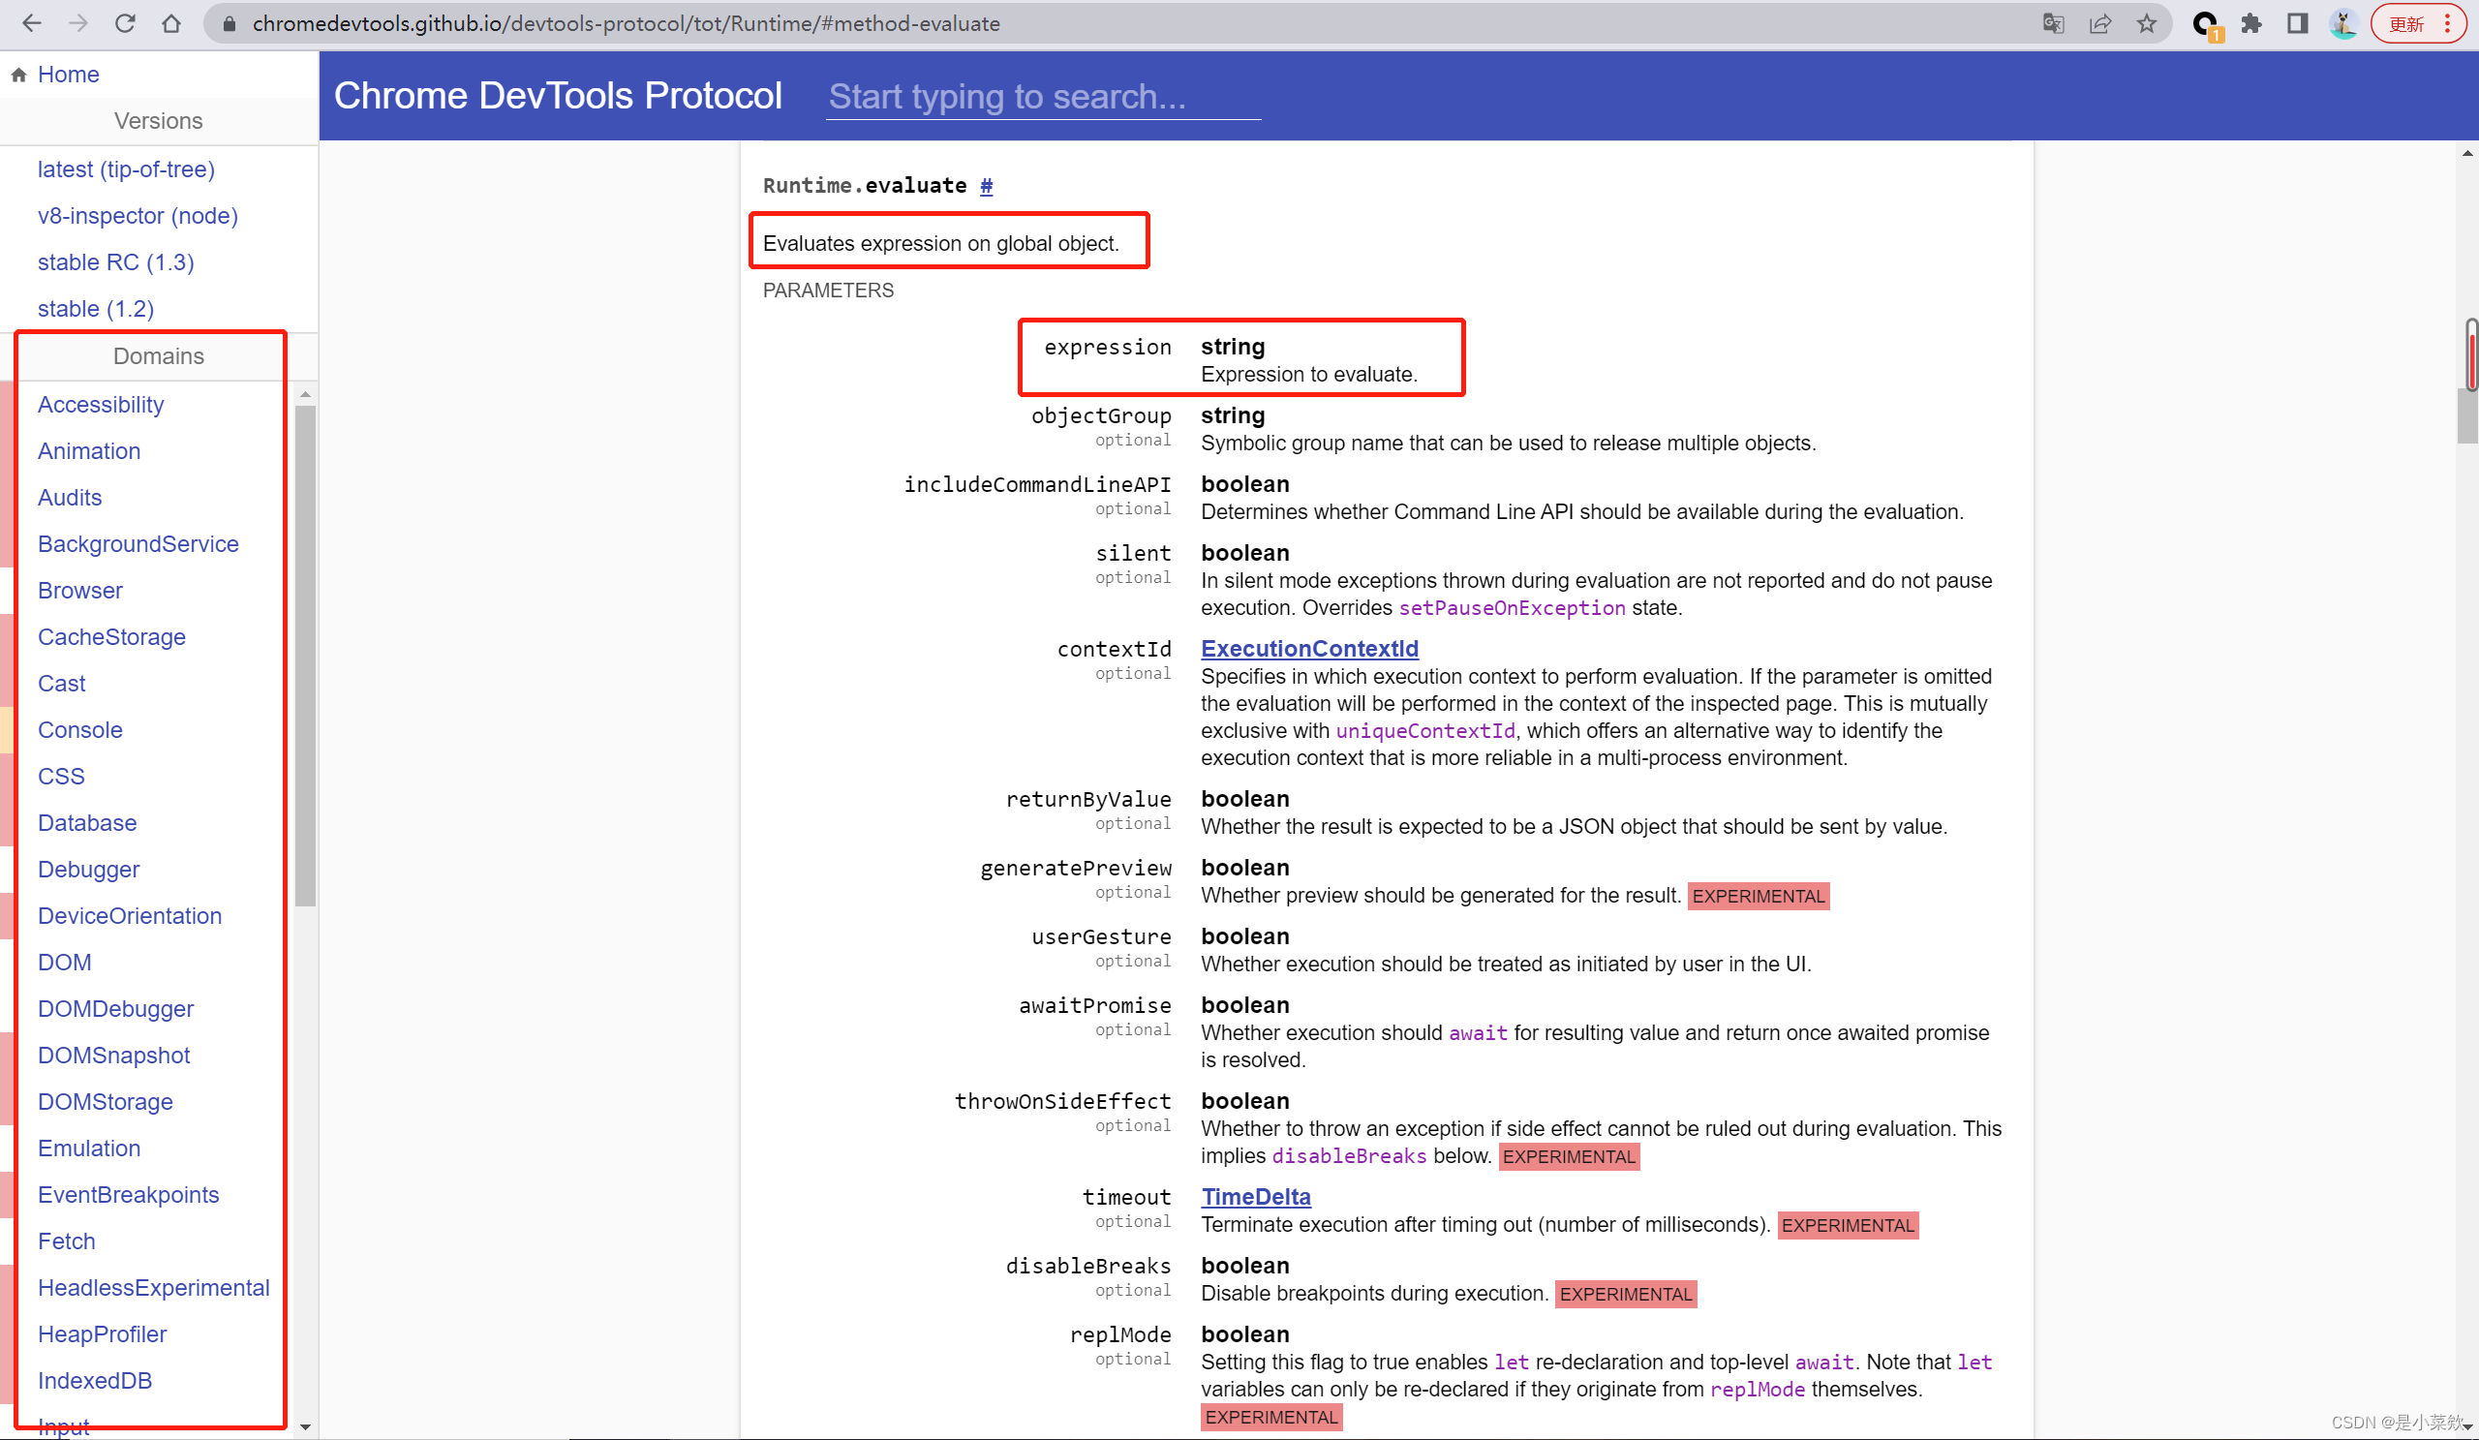Image resolution: width=2479 pixels, height=1440 pixels.
Task: Open the CSS domain
Action: coord(61,776)
